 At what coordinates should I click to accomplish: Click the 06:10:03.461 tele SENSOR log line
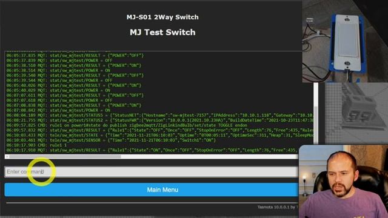111,140
